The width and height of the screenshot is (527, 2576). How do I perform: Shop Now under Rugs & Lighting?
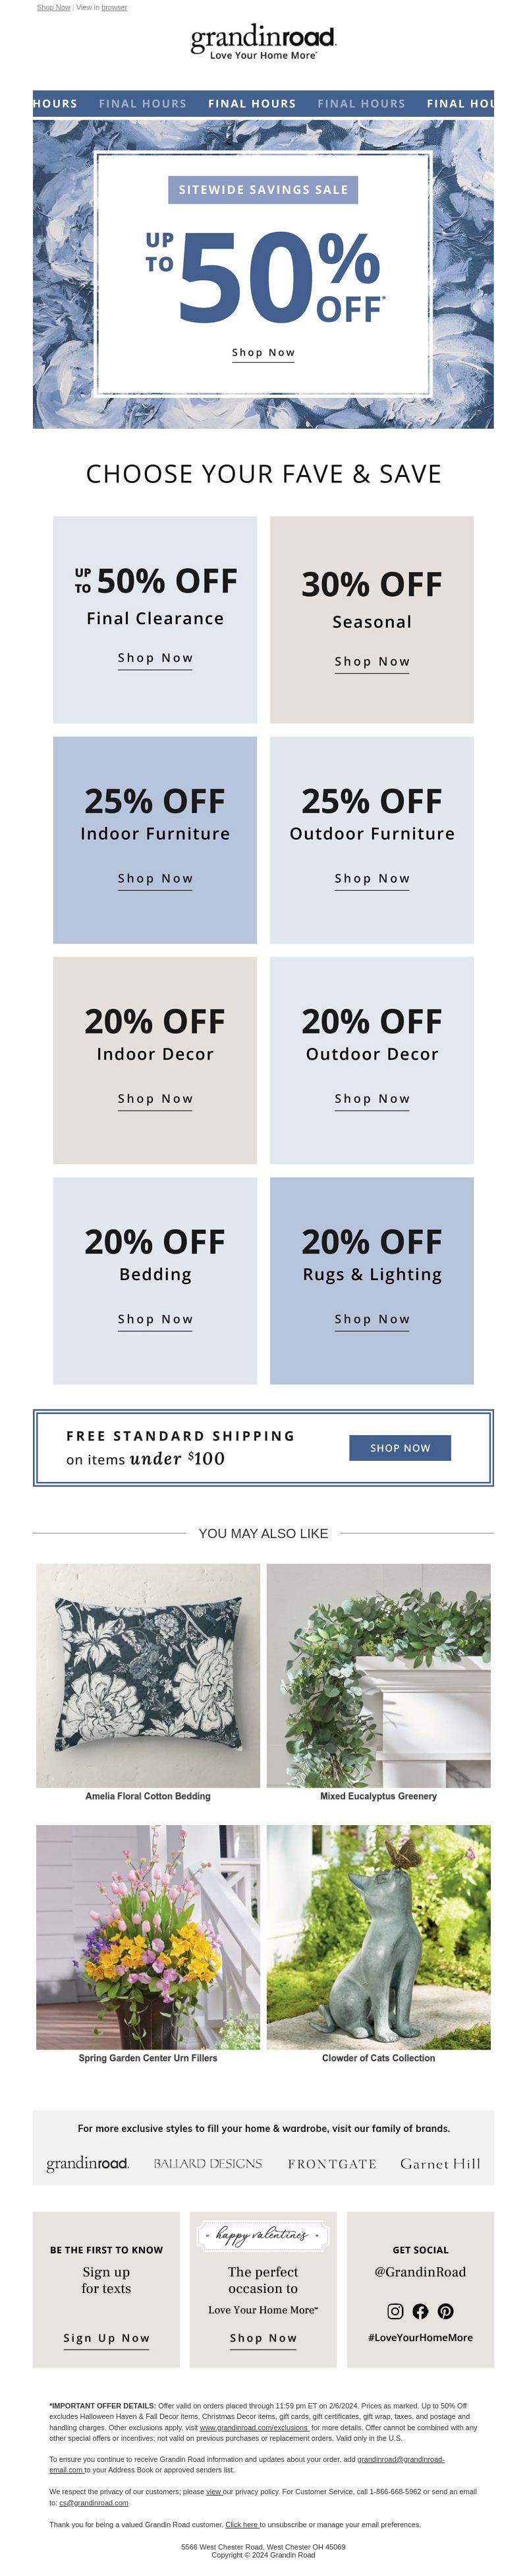(x=372, y=1319)
